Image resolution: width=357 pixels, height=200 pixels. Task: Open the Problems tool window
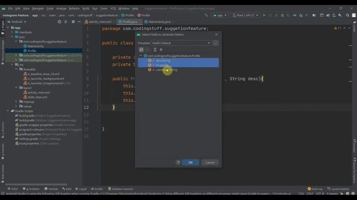tap(31, 189)
